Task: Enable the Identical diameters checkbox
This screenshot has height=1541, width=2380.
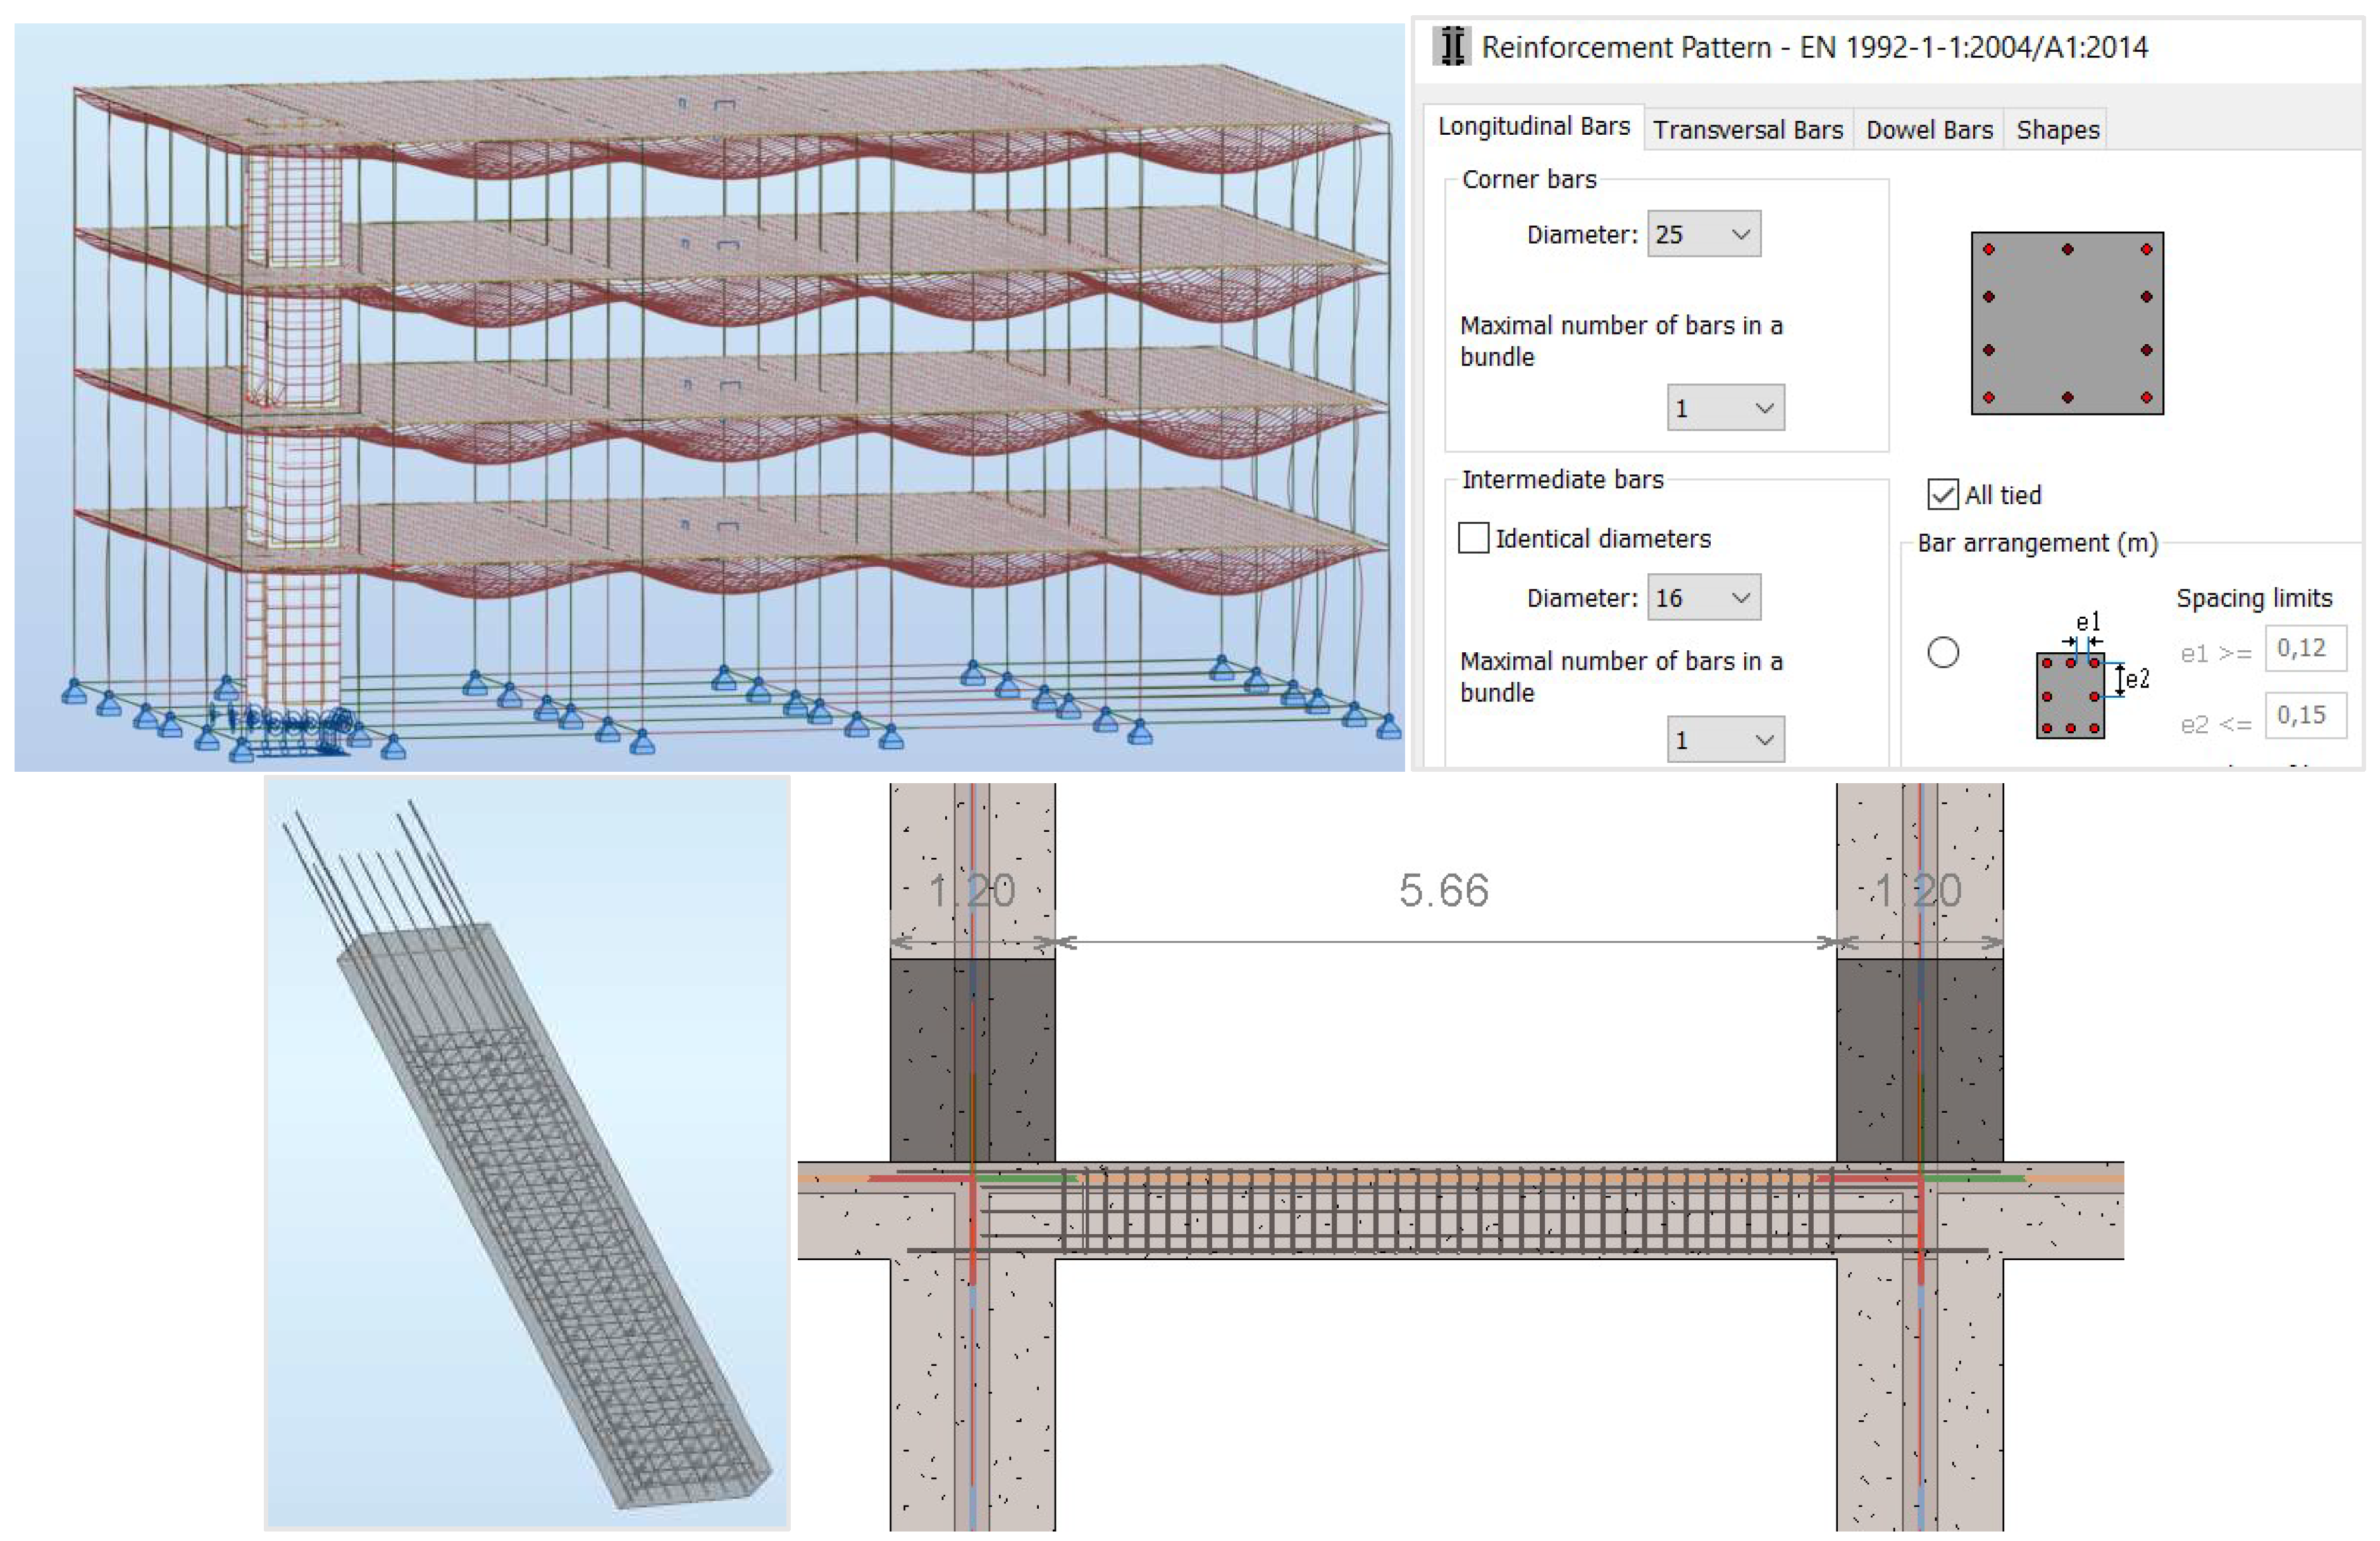Action: click(1473, 538)
